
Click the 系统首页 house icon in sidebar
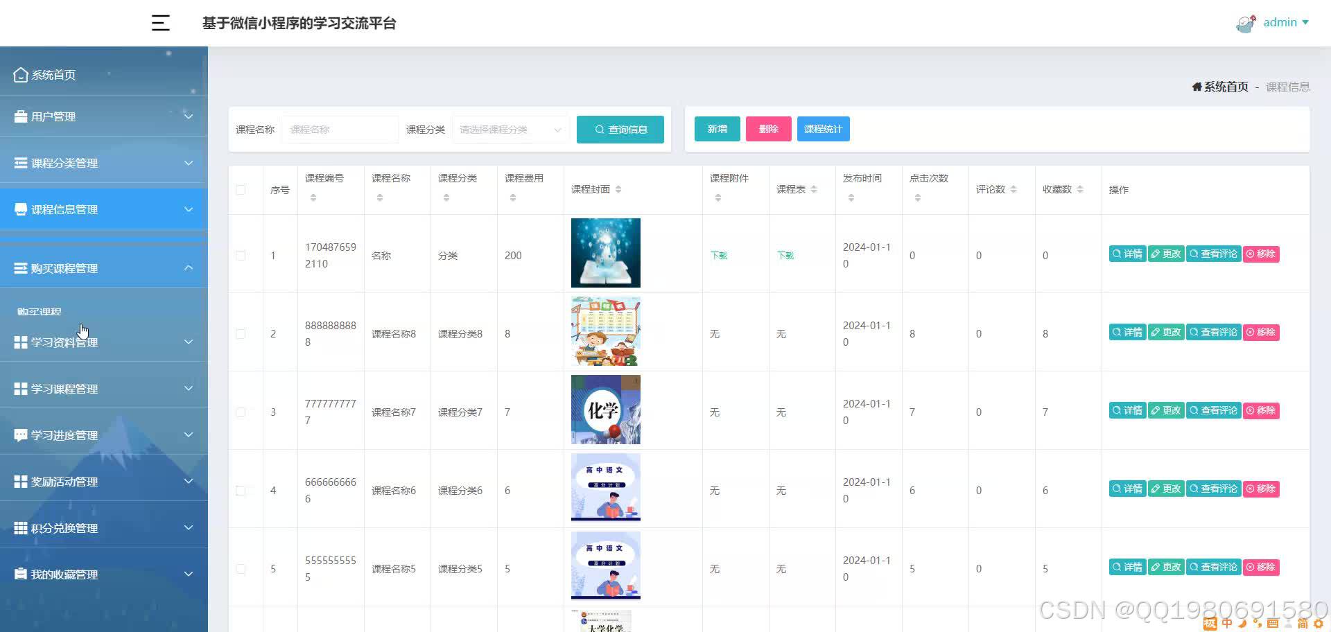(21, 75)
